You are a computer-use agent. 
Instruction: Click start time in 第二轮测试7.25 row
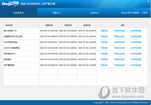point(68,31)
